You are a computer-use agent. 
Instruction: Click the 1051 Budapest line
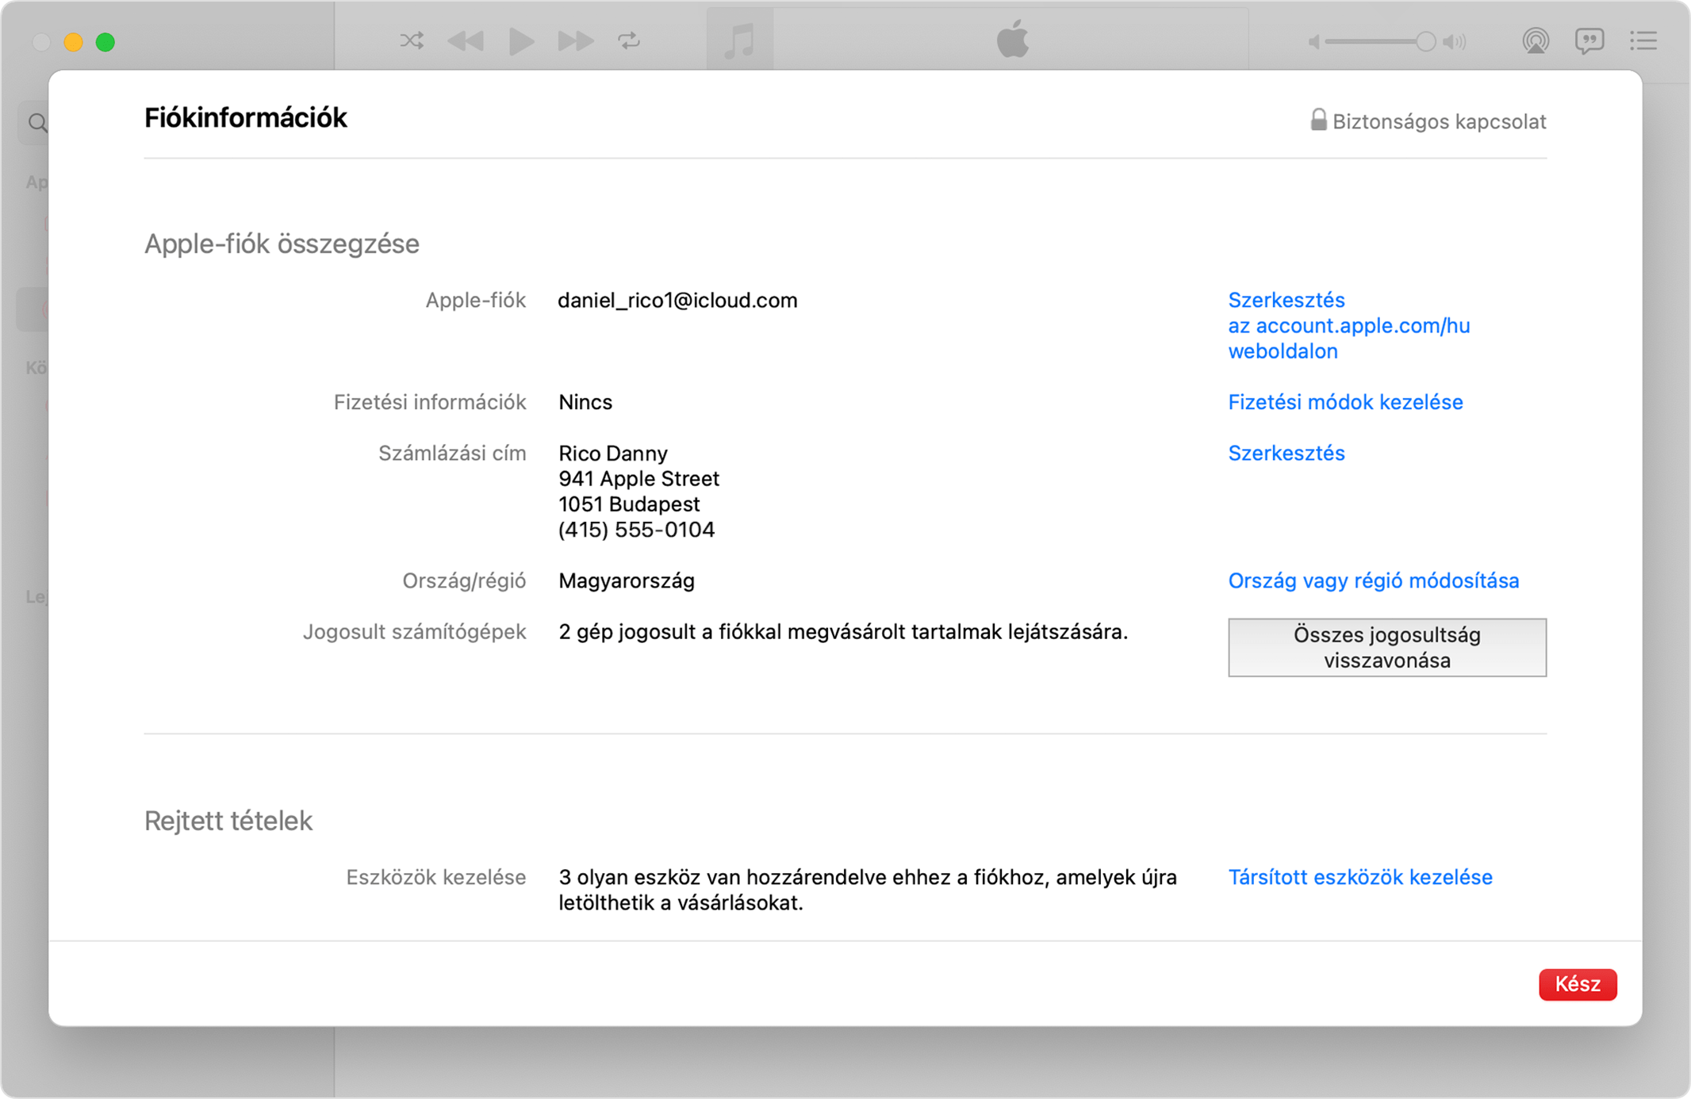tap(629, 504)
